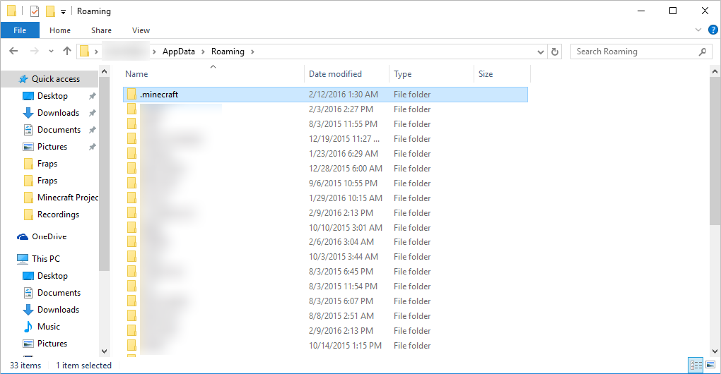Refresh the Roaming folder view
This screenshot has width=721, height=374.
tap(555, 52)
